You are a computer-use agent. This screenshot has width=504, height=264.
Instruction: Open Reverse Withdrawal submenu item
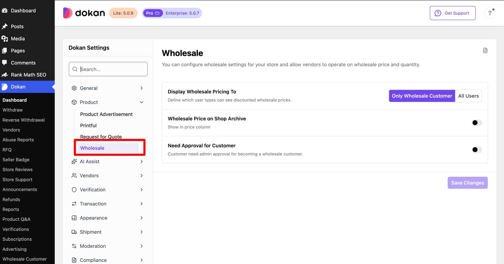click(24, 120)
